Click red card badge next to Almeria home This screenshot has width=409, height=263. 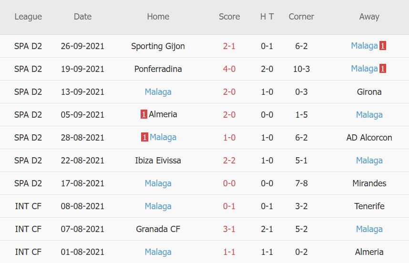(143, 114)
